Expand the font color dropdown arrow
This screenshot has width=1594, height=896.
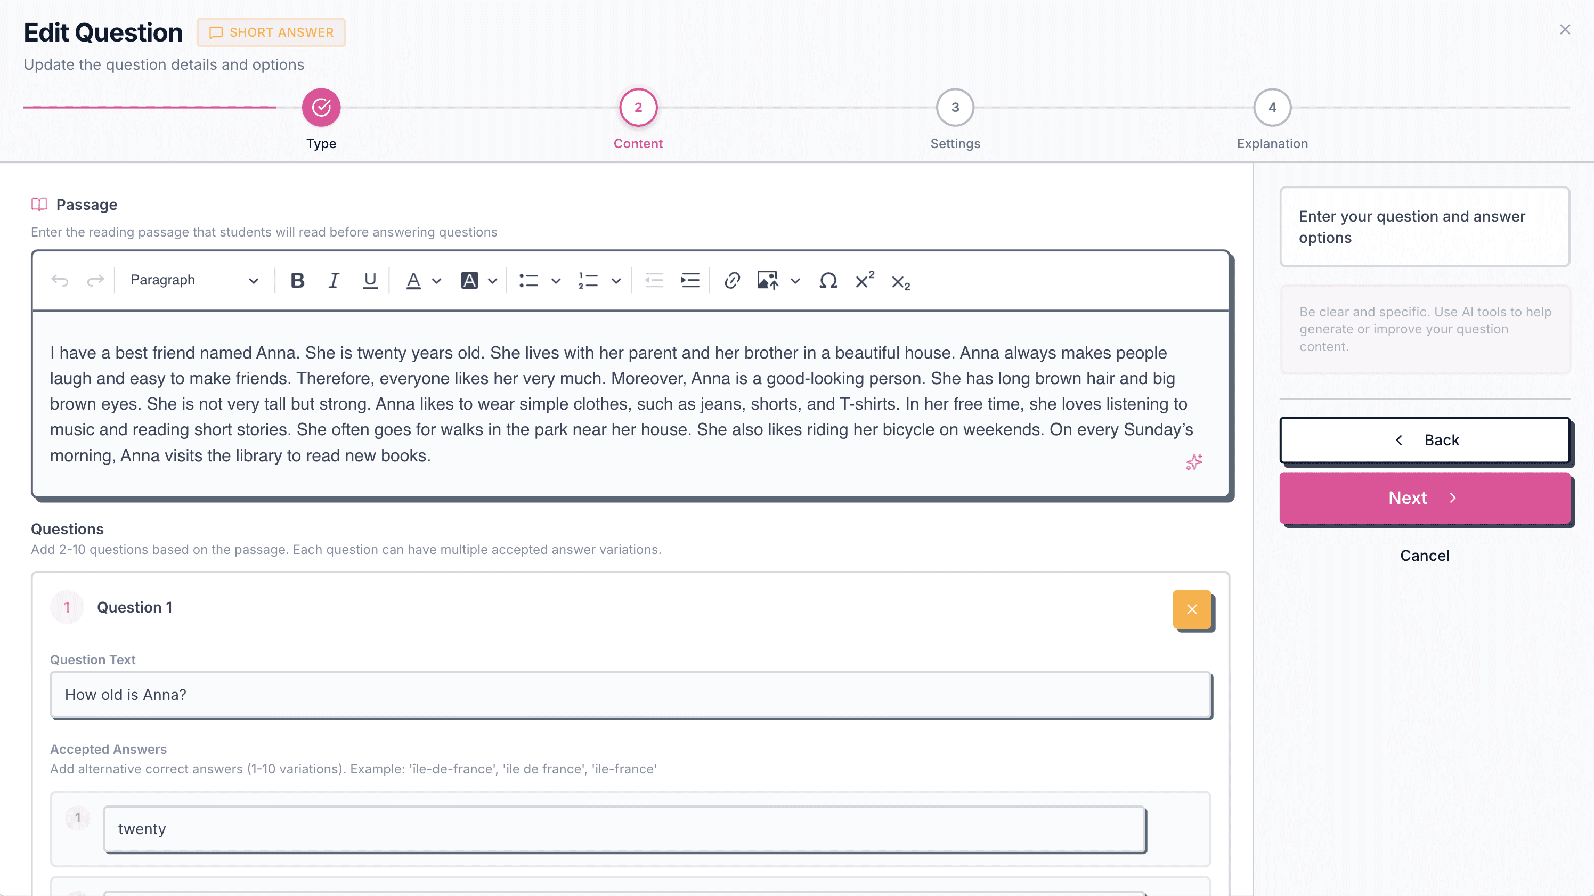point(437,281)
